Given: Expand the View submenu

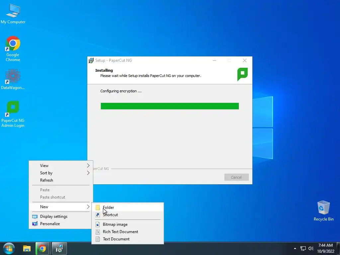Looking at the screenshot, I should (61, 166).
